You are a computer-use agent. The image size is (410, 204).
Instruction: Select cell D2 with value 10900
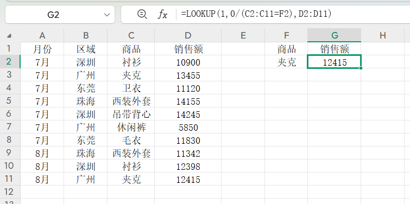(188, 62)
